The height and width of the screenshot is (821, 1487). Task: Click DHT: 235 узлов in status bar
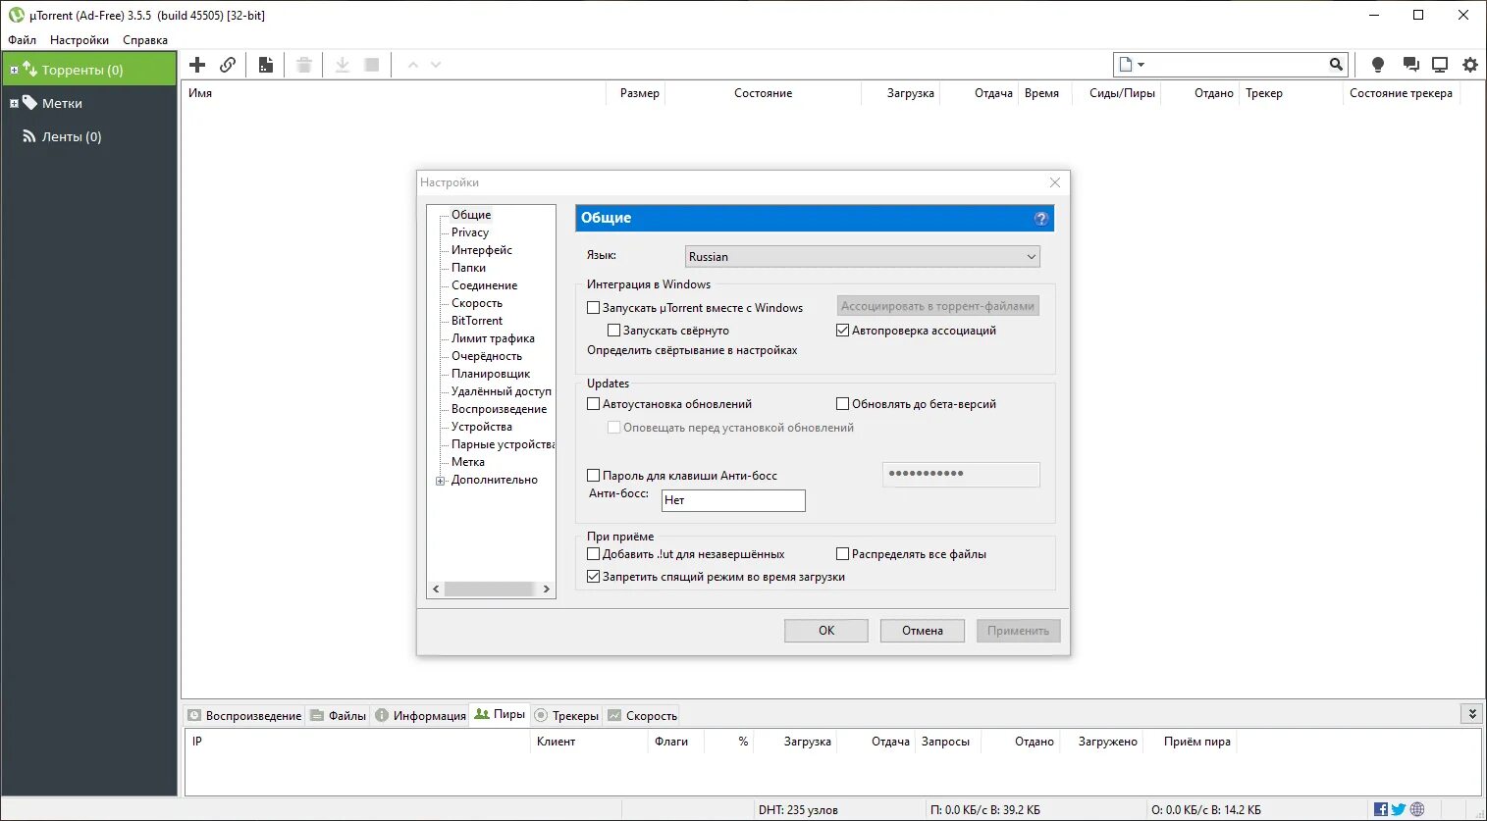[798, 810]
